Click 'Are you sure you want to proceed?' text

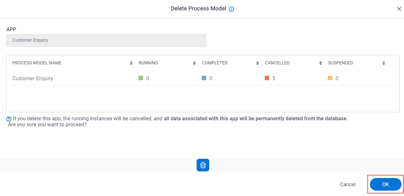47,125
